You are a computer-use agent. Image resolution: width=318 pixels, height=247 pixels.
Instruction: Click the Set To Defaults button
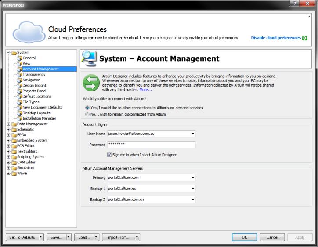point(22,237)
